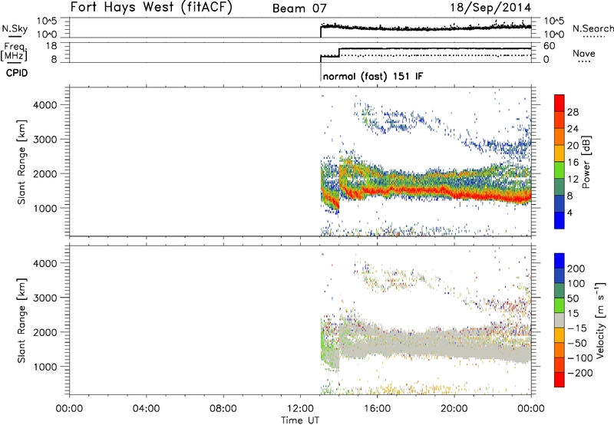The width and height of the screenshot is (614, 425).
Task: Click the '18' frequency axis tick
Action: (x=51, y=46)
